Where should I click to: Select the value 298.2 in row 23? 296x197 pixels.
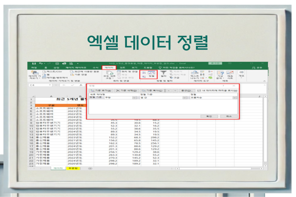[106, 164]
